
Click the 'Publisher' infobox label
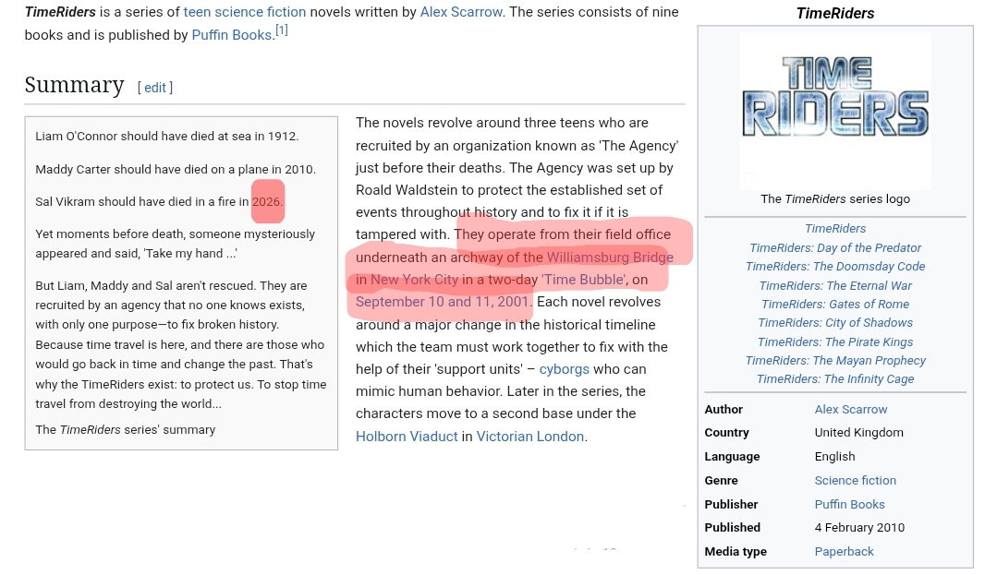(x=731, y=505)
